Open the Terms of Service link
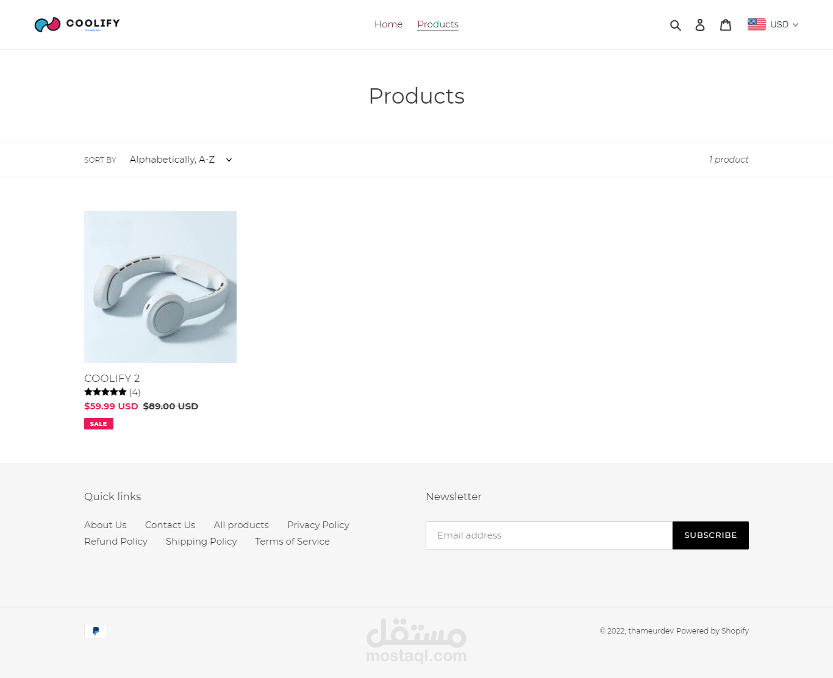 pos(292,542)
